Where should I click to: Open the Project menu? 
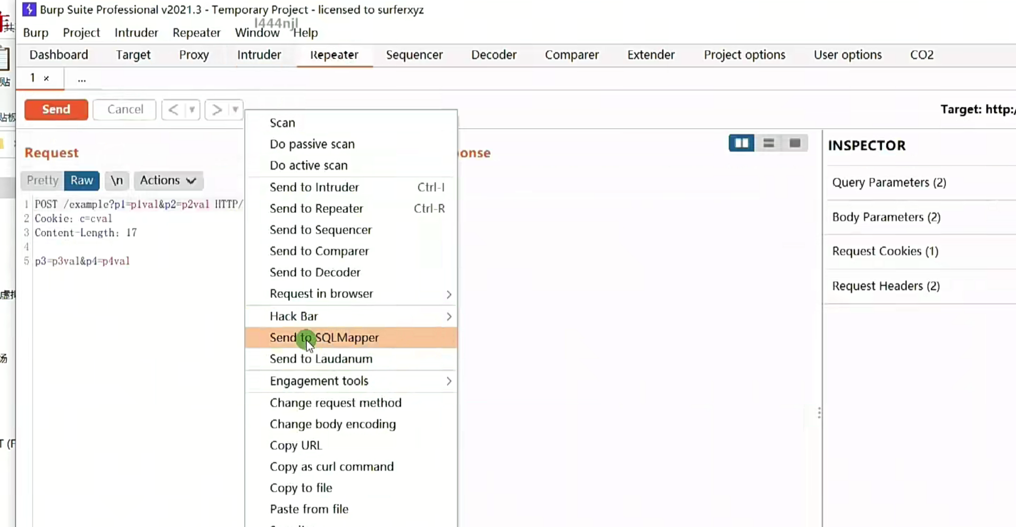click(x=81, y=33)
